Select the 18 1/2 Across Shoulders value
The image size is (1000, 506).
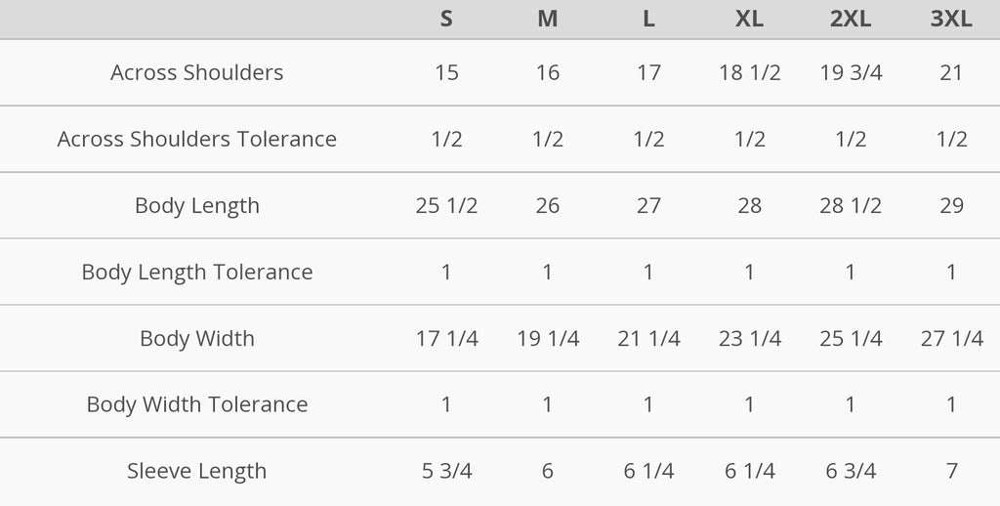pos(749,72)
